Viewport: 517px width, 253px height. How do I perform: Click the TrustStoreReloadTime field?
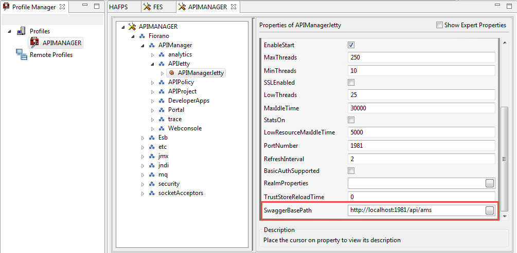click(x=421, y=197)
